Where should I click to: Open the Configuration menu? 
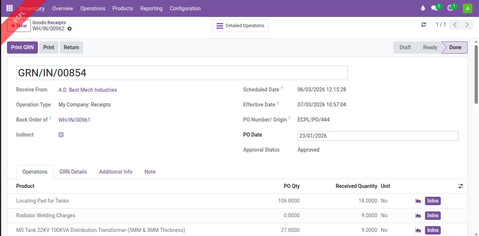click(185, 8)
